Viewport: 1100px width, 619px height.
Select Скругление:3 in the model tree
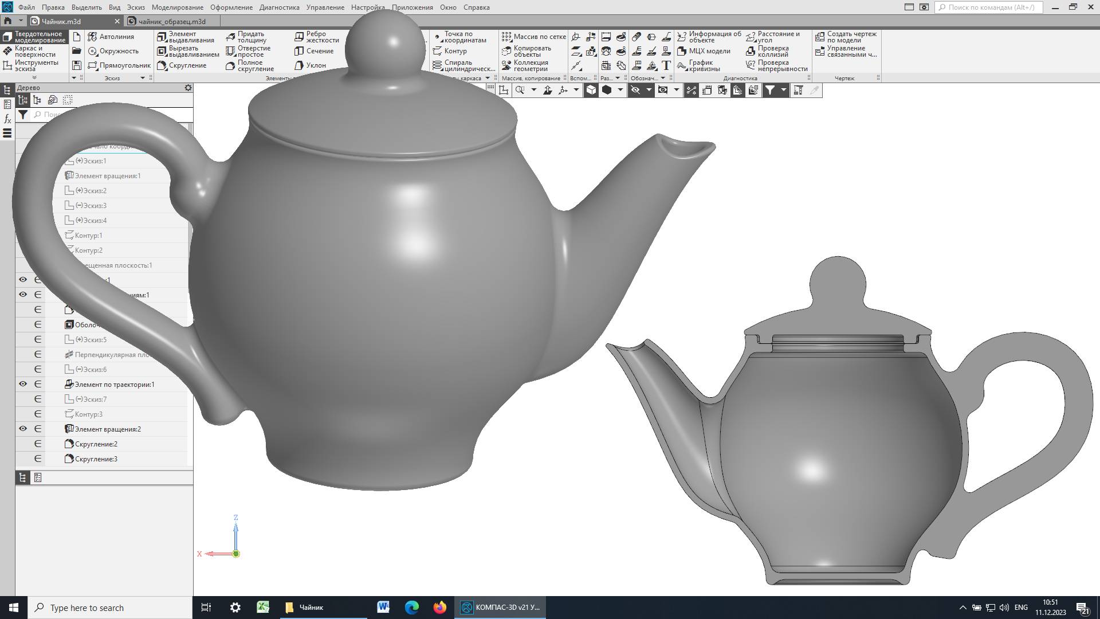pyautogui.click(x=96, y=459)
